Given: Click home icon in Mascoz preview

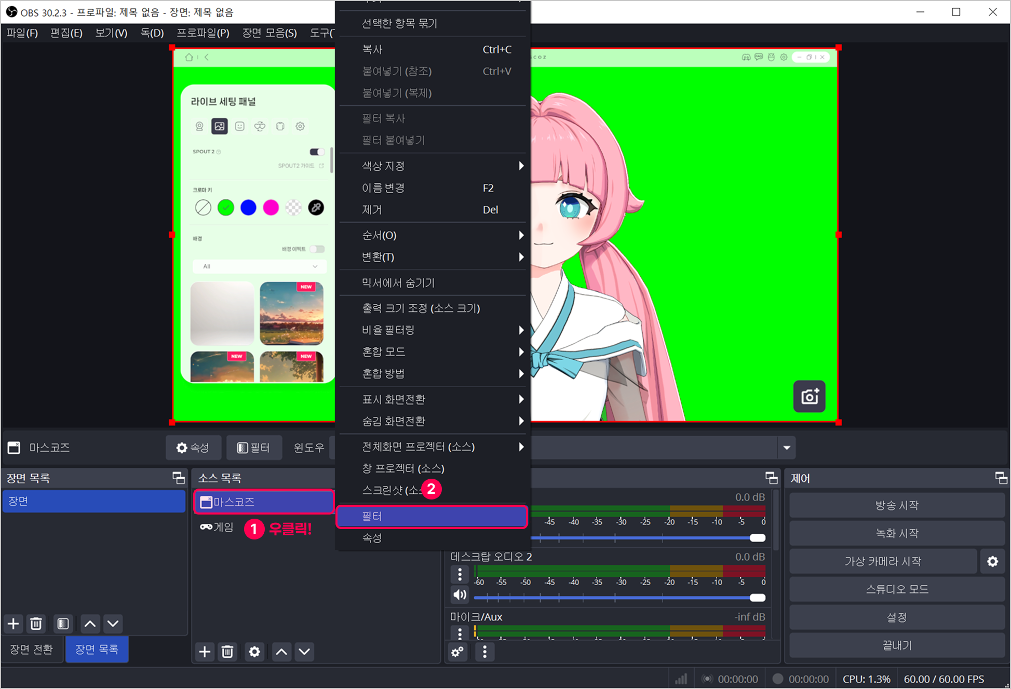Looking at the screenshot, I should pyautogui.click(x=189, y=57).
